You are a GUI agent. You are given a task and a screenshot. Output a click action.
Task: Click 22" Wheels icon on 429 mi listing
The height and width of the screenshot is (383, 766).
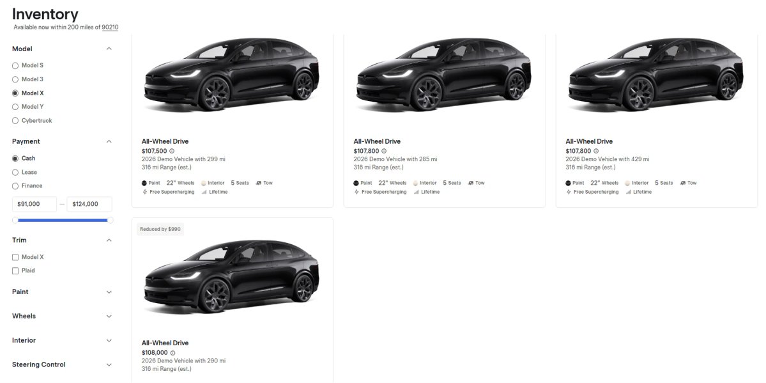coord(595,183)
